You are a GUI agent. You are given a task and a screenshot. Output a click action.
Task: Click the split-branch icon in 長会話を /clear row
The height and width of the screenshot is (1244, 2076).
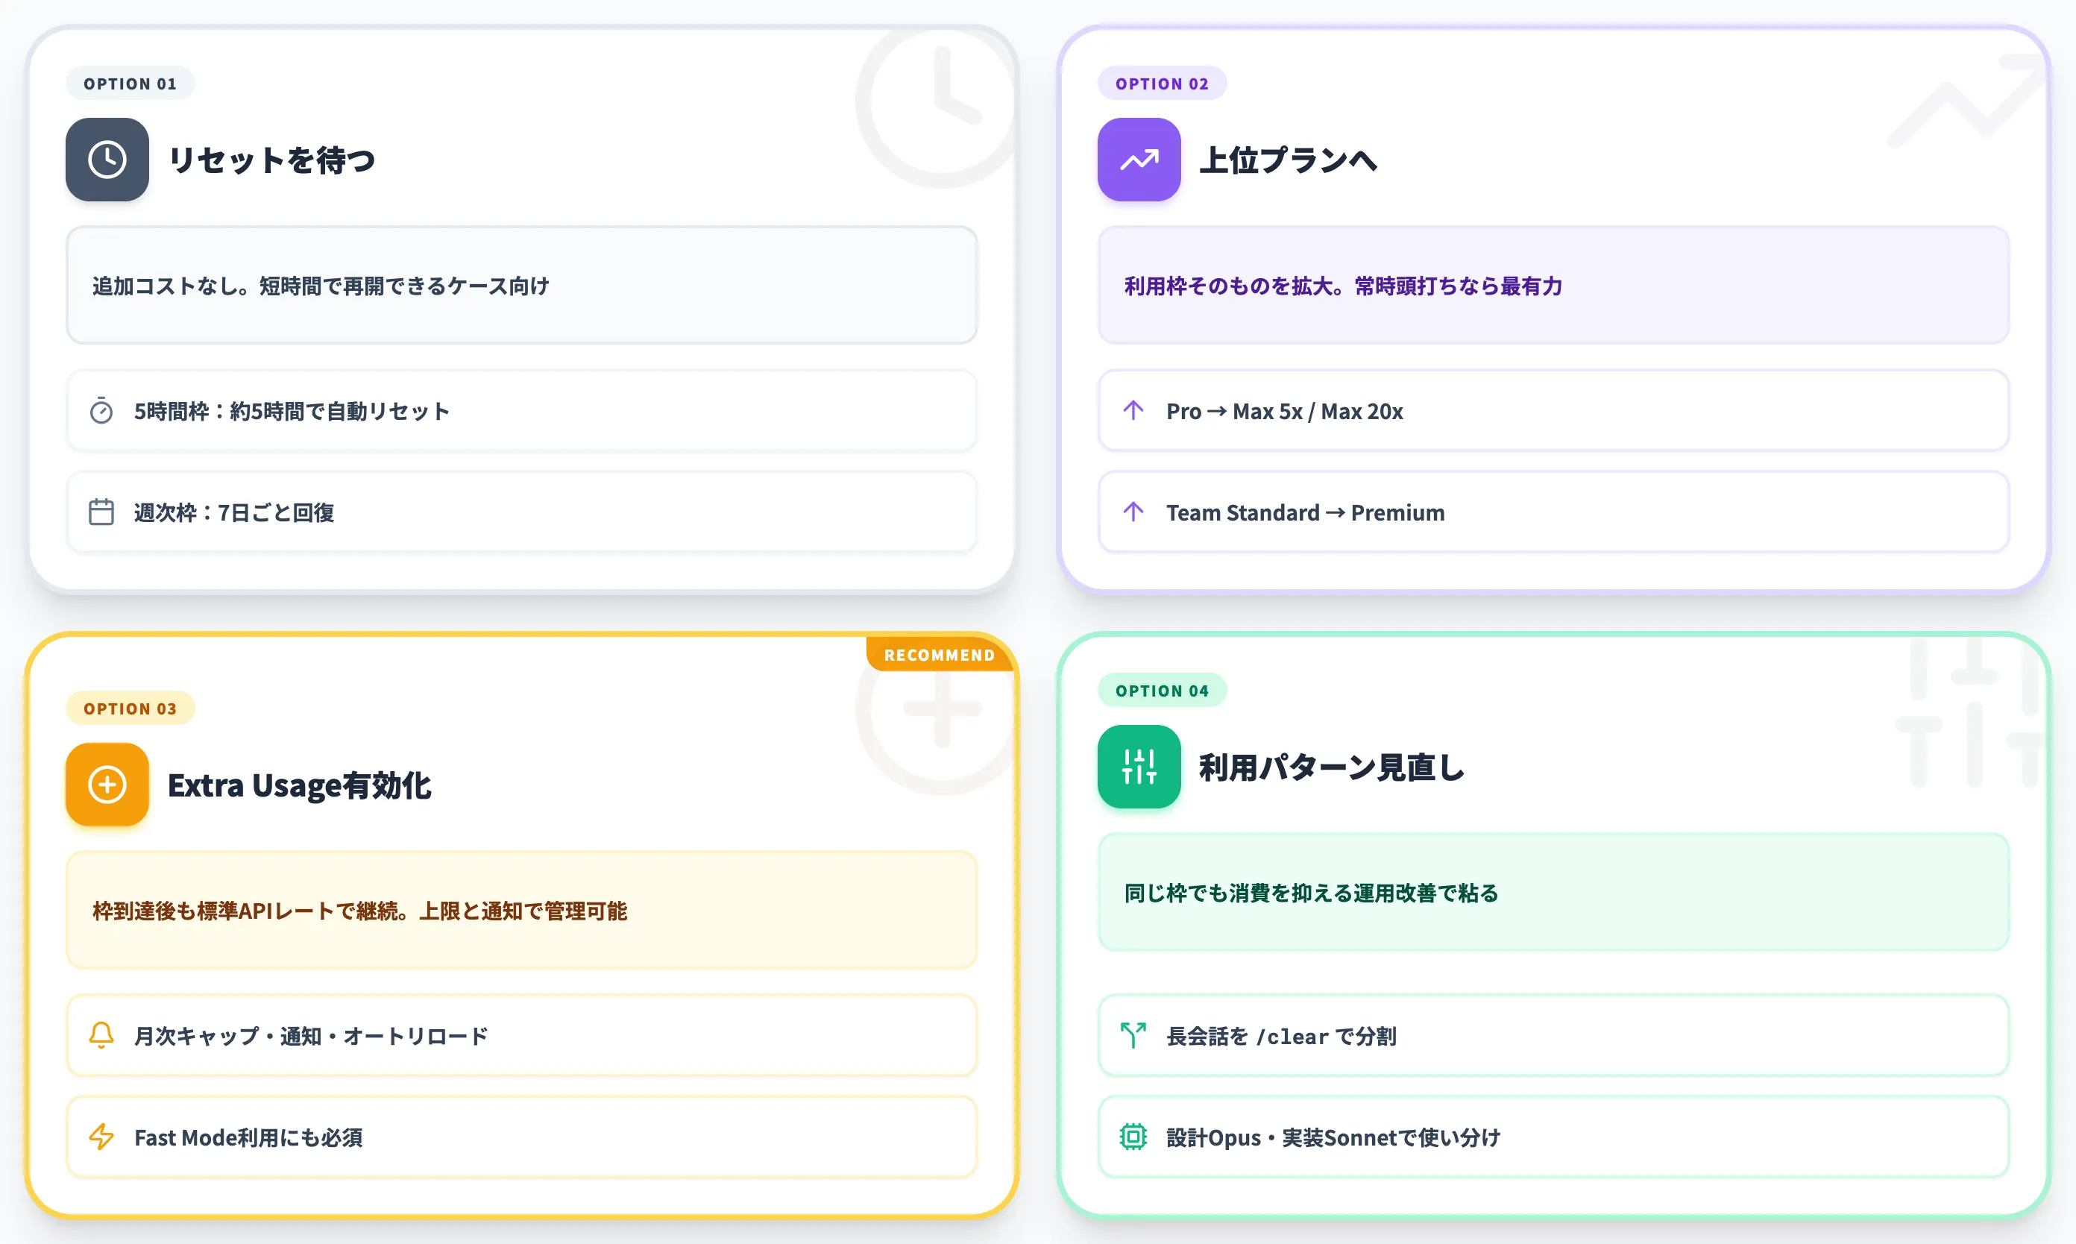click(x=1133, y=1035)
